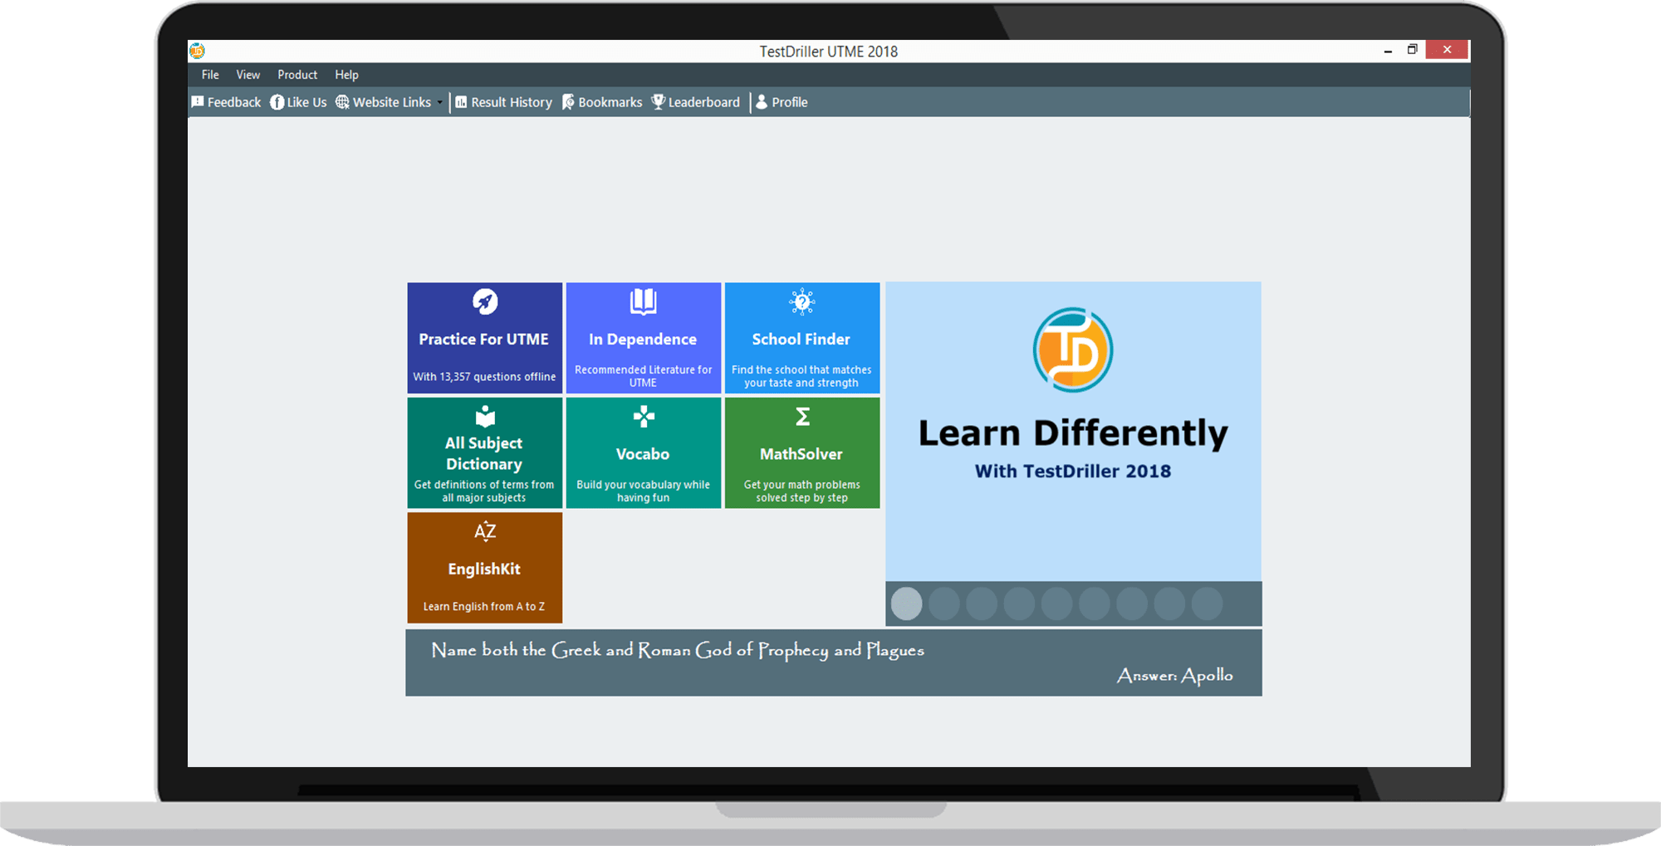Click the Website Links globe icon

[342, 102]
